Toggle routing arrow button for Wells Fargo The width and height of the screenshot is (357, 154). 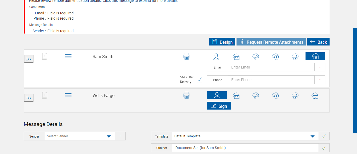[29, 98]
